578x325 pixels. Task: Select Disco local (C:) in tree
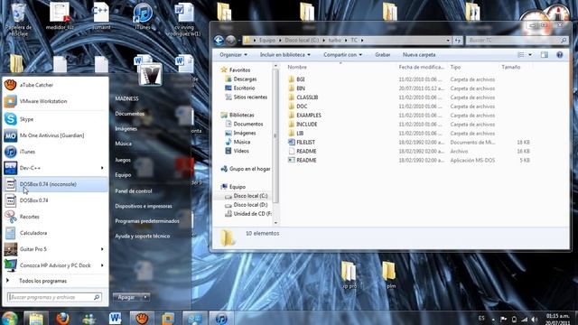(250, 196)
